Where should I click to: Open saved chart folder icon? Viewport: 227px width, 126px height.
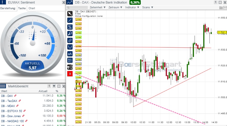(221, 8)
